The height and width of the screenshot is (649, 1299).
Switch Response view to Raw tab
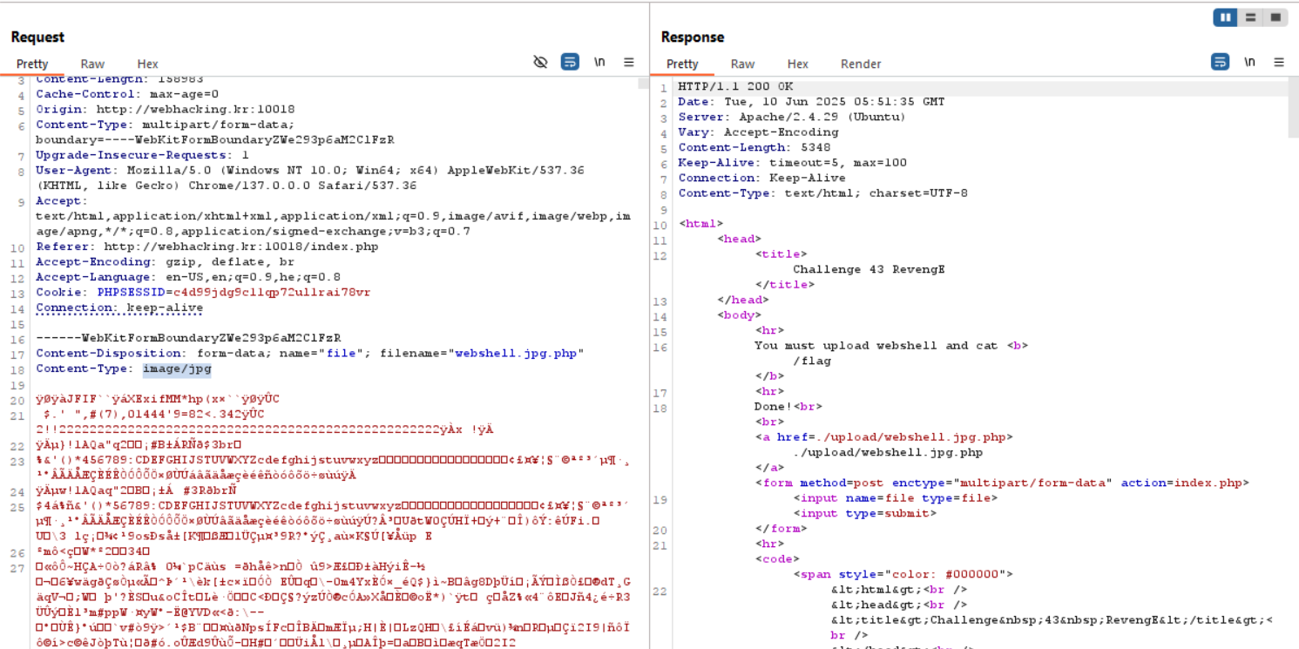(x=742, y=64)
